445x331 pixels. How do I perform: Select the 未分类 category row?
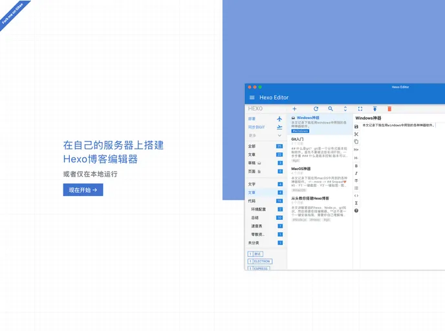click(x=265, y=243)
